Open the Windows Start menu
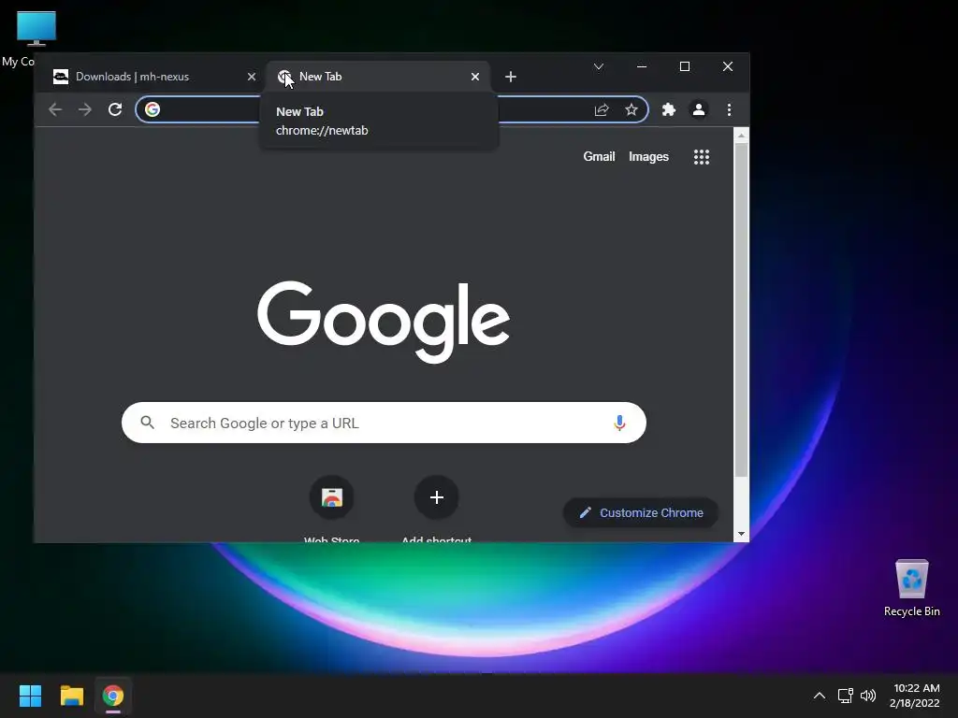The width and height of the screenshot is (958, 718). point(30,696)
